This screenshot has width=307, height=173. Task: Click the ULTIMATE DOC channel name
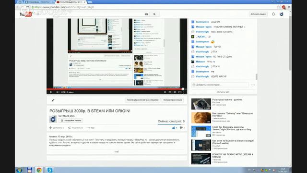click(x=66, y=116)
